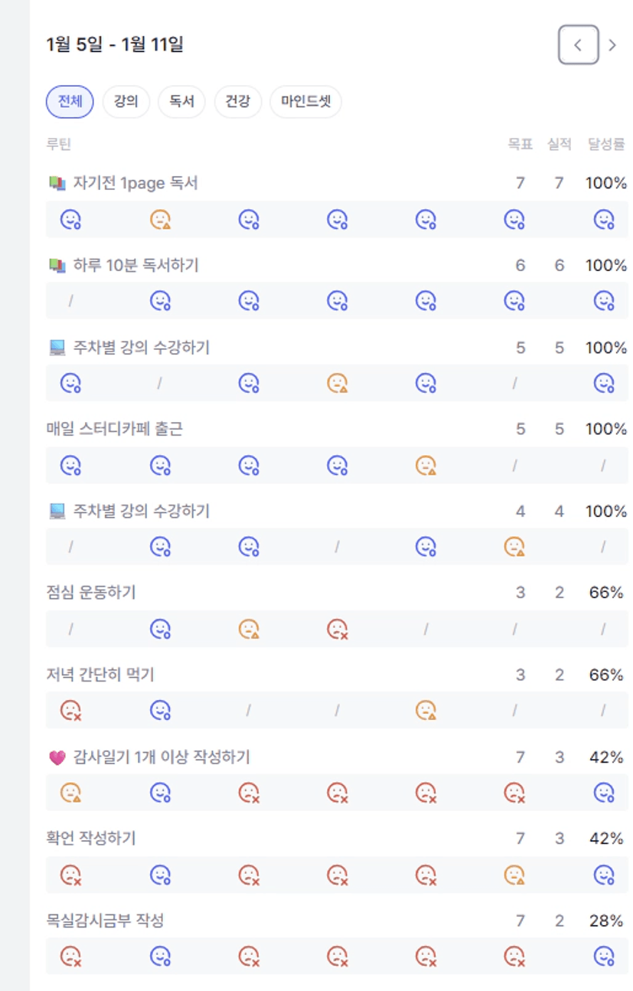This screenshot has height=991, width=633.
Task: Click orange partial face in 확언 작성하기 row
Action: pos(514,875)
